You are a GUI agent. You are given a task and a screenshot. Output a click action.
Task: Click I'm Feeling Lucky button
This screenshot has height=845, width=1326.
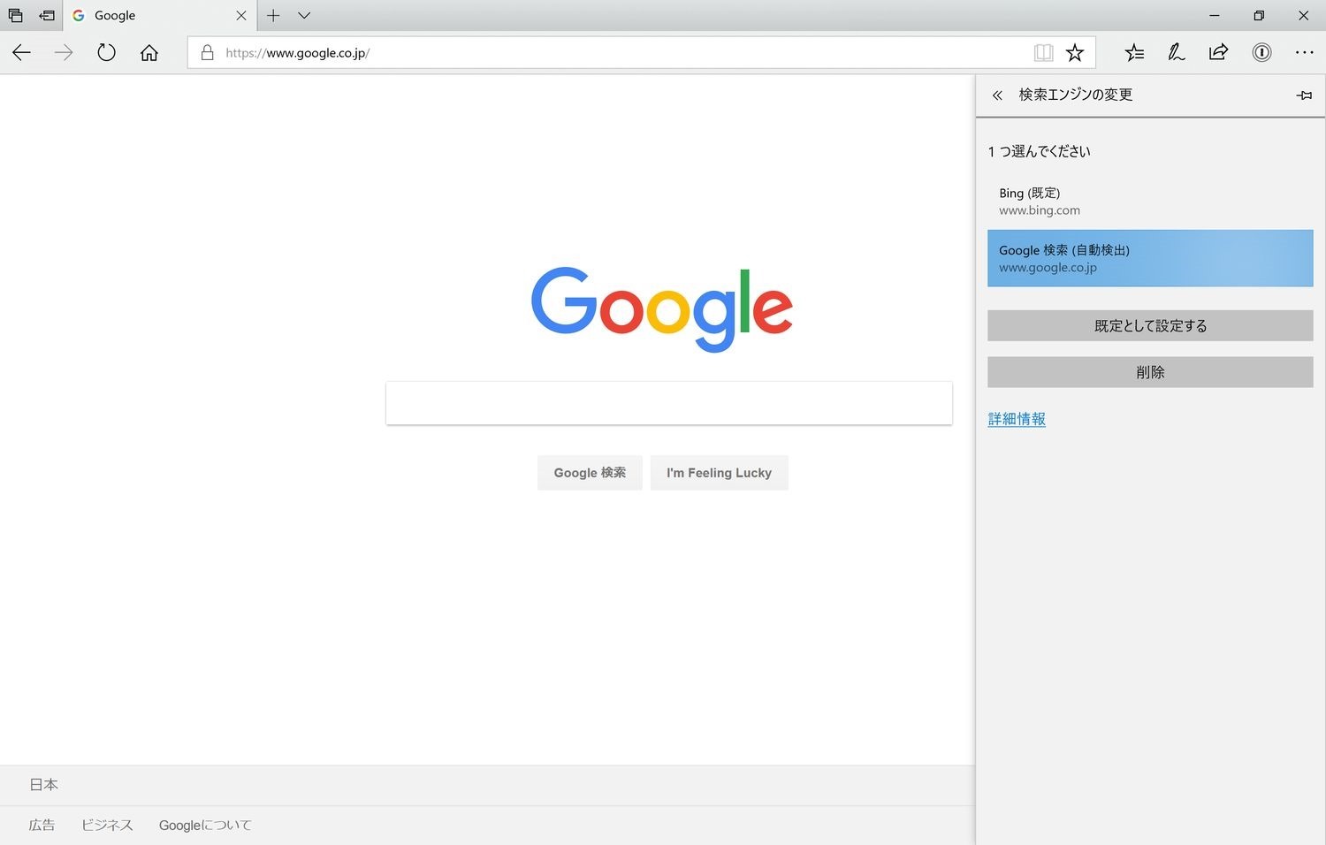point(719,473)
